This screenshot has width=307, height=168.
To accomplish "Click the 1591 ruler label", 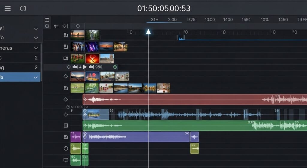I will coord(246,20).
